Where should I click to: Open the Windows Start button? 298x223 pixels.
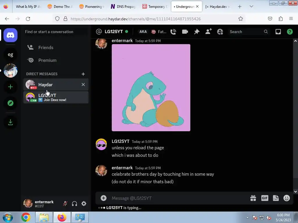pos(8,217)
